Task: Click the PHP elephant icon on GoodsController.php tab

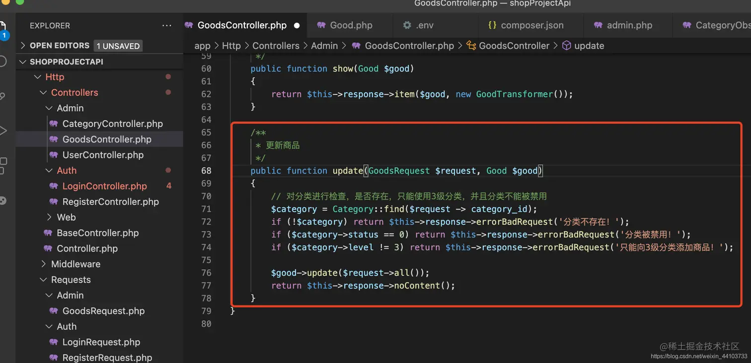Action: (x=189, y=25)
